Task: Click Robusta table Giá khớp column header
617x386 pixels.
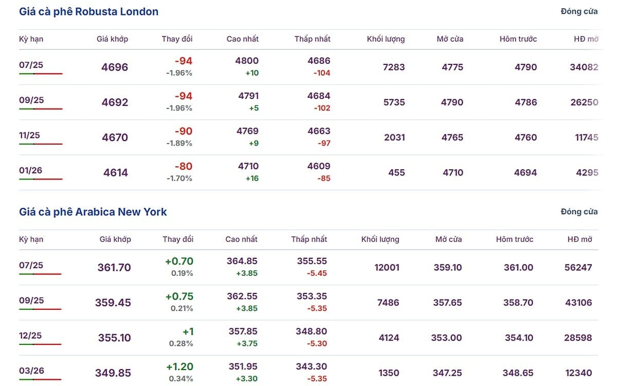Action: (x=112, y=39)
